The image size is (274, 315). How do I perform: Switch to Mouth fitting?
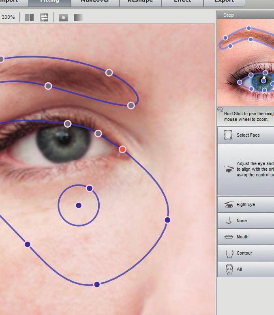[246, 237]
